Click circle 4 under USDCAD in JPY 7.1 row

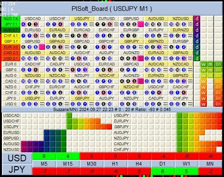23,24
